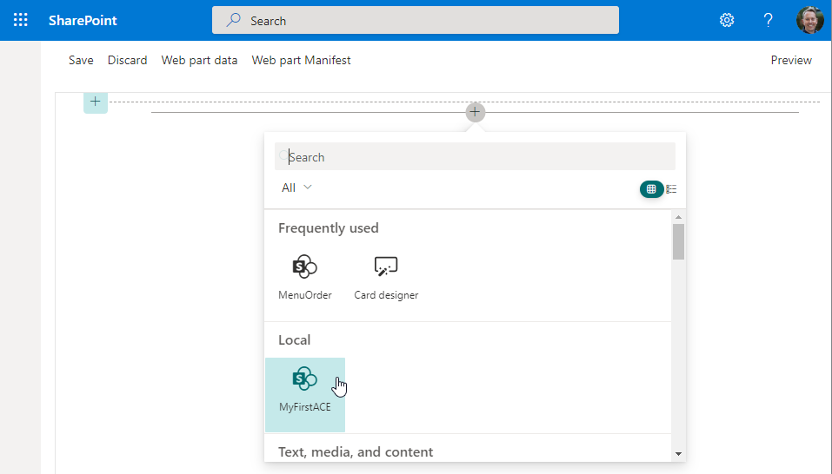Open the Settings gear
832x474 pixels.
pos(727,20)
